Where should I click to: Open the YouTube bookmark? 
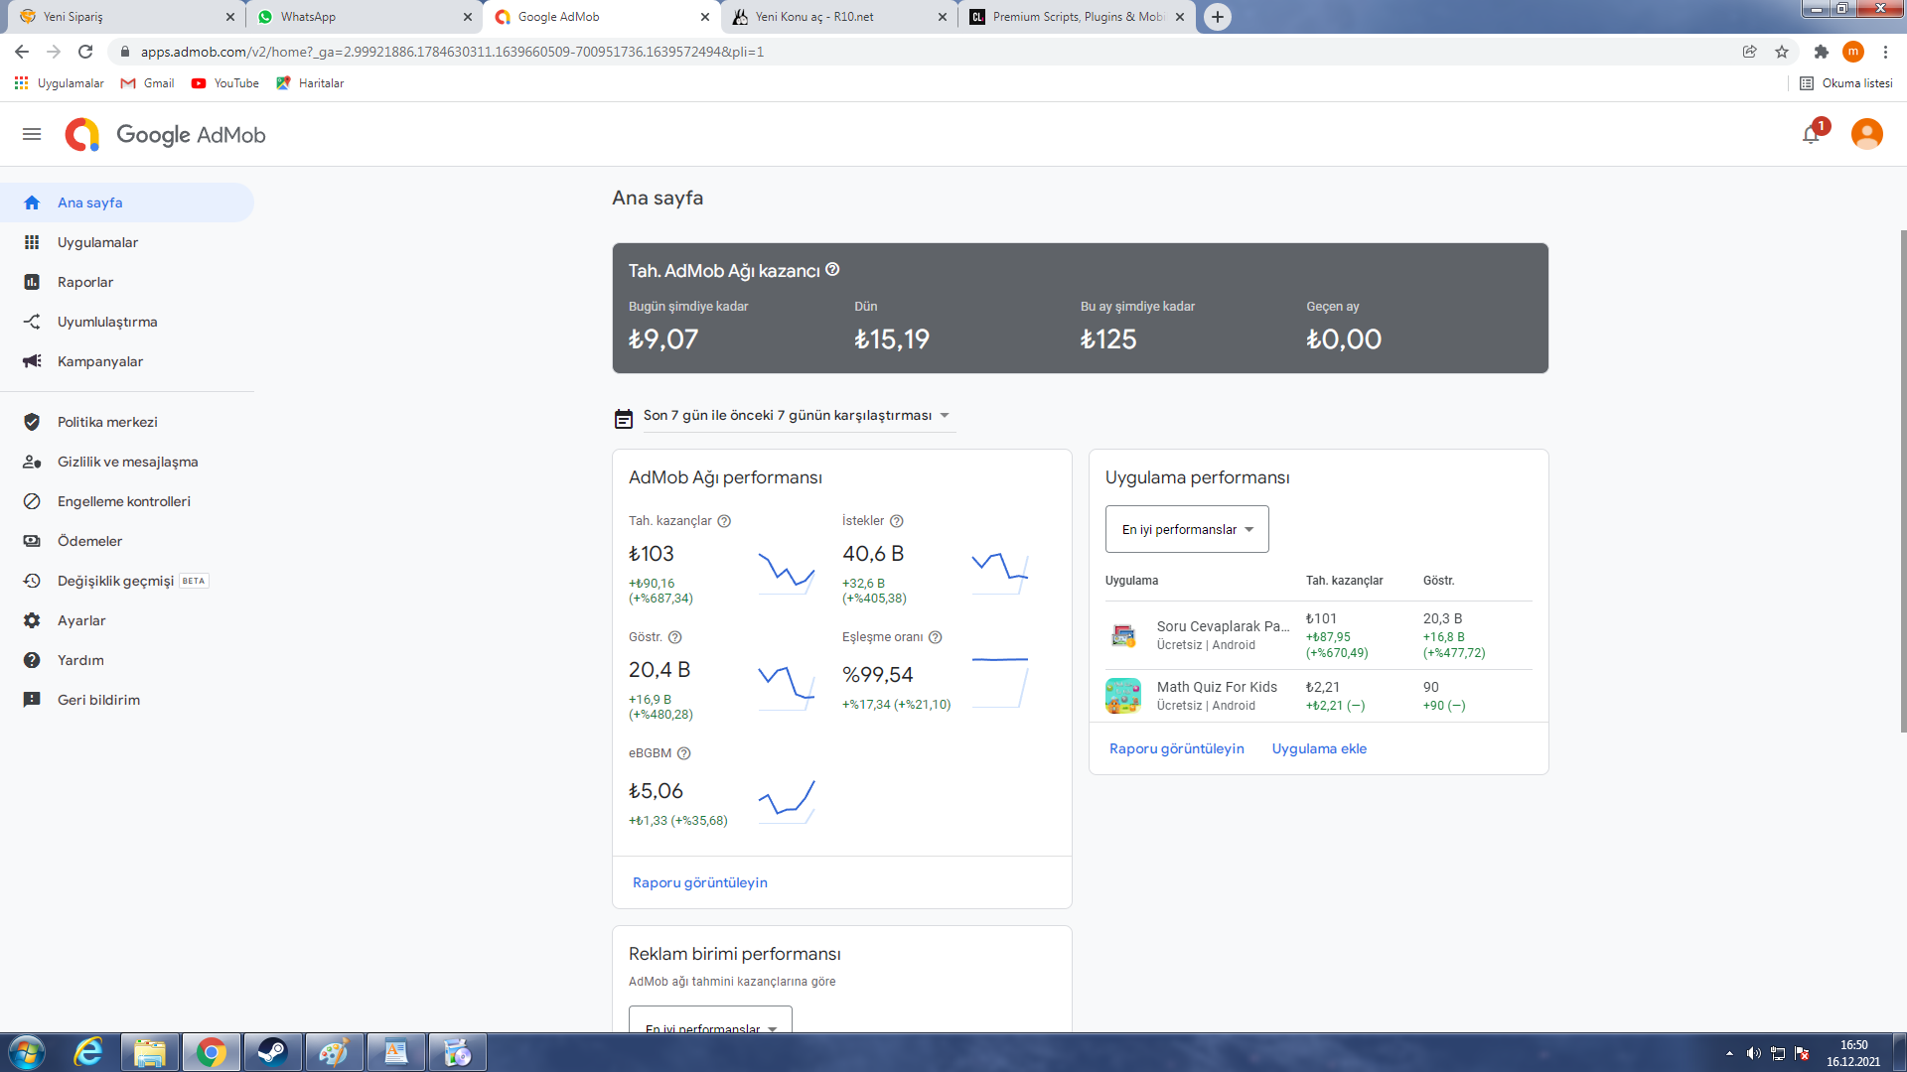(x=225, y=83)
